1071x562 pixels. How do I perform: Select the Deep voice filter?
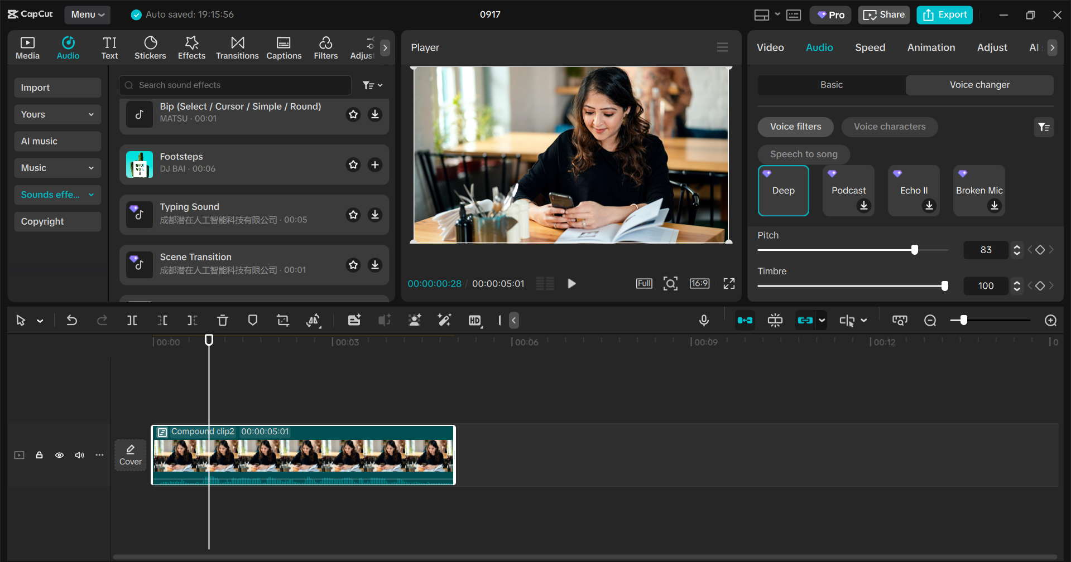point(782,190)
